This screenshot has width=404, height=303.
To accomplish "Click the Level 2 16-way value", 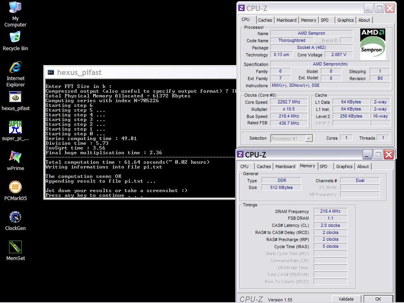I will click(x=380, y=116).
